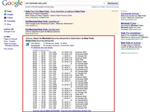Click flight row Delta 3793
The image size is (150, 112).
click(58, 75)
